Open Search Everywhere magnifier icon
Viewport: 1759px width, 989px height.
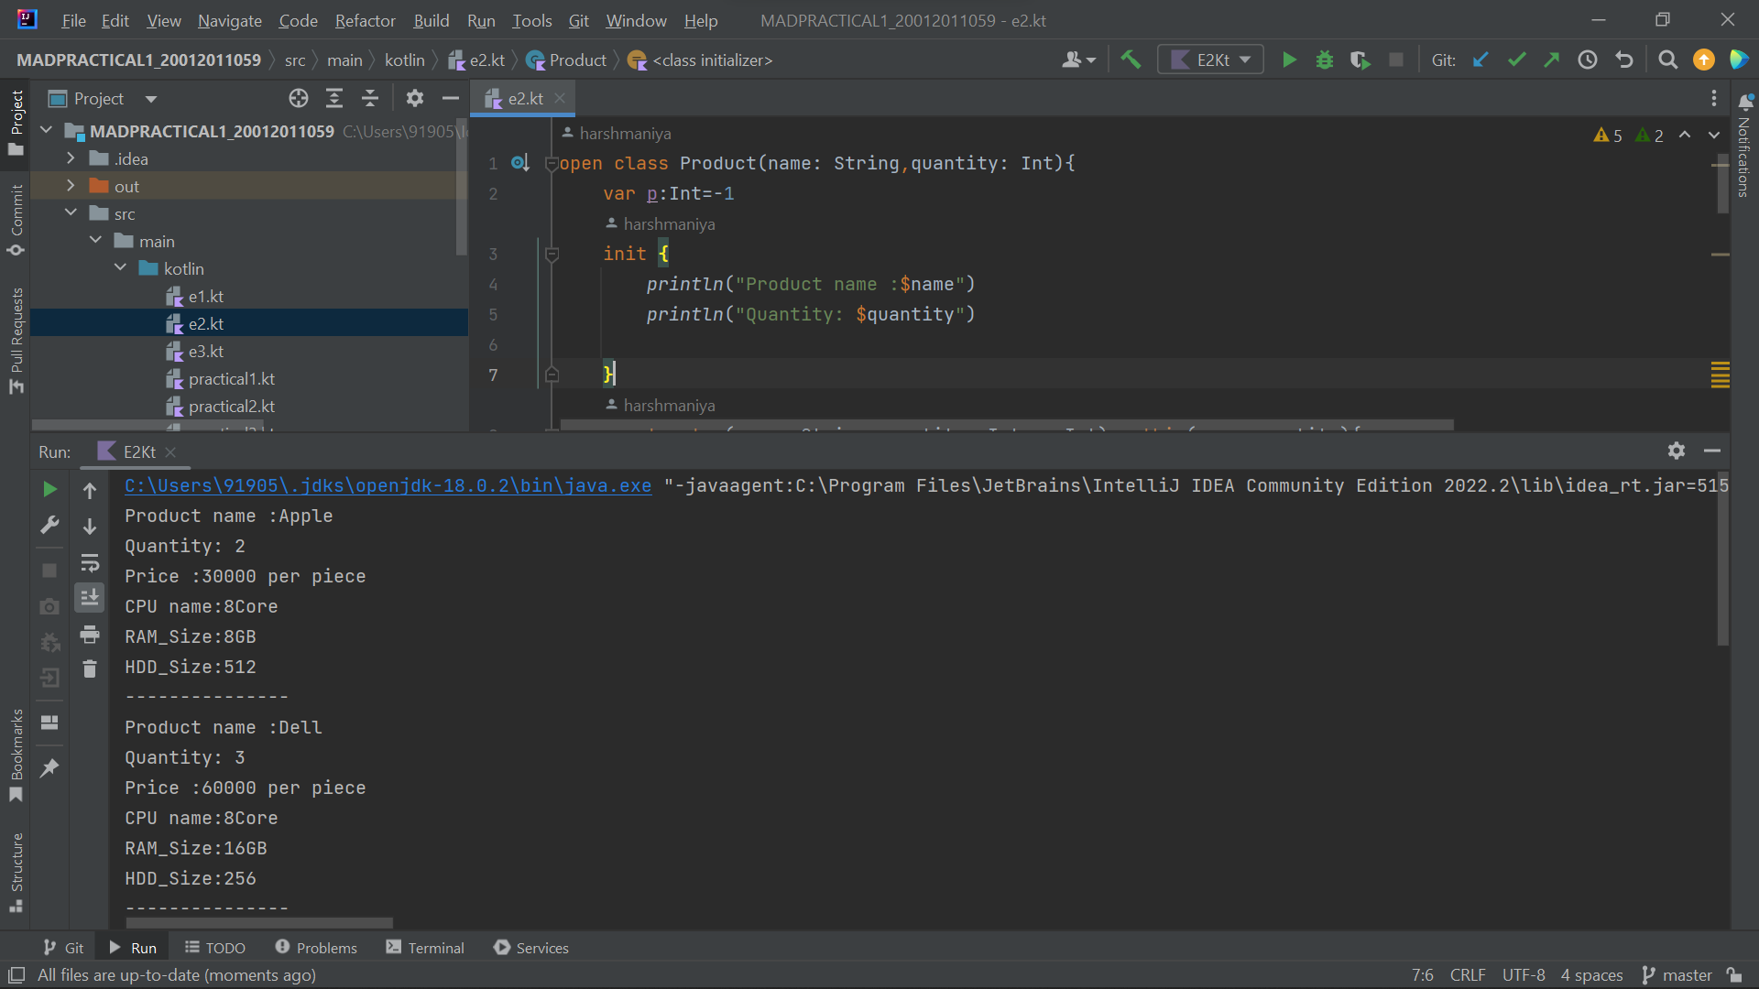click(x=1668, y=60)
